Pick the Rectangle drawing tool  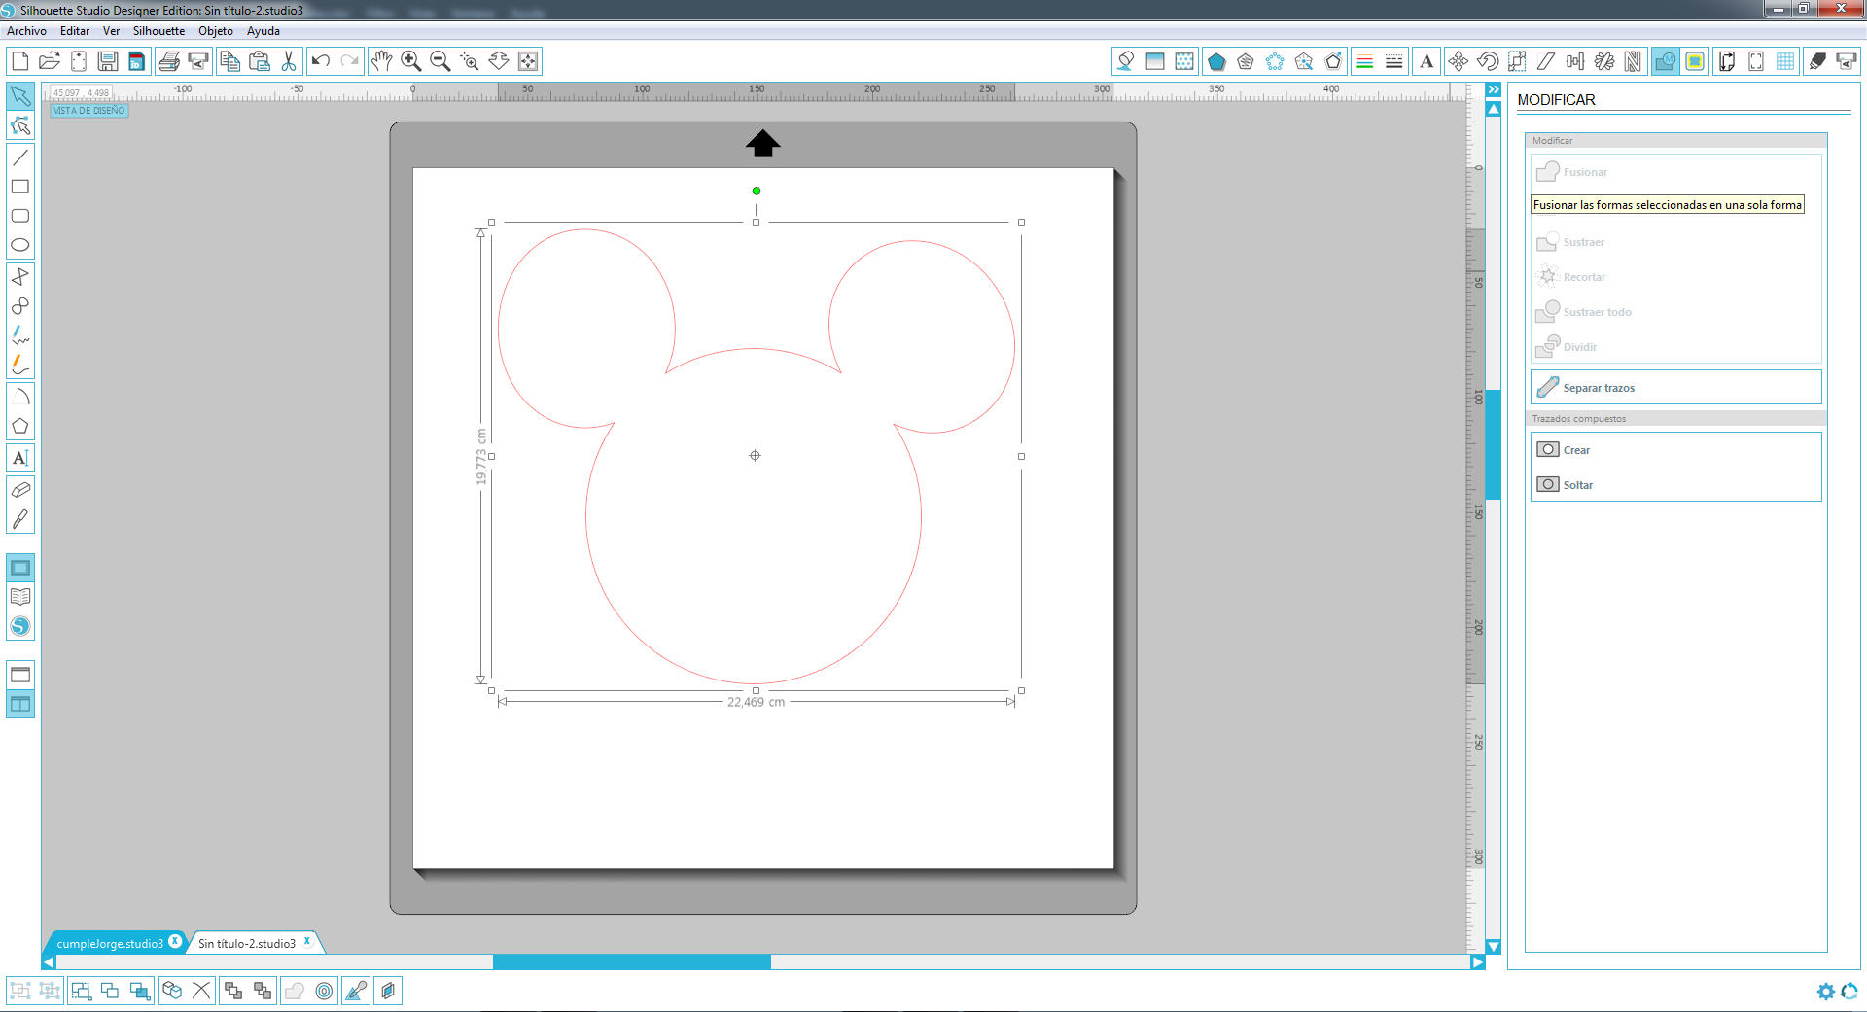coord(20,187)
